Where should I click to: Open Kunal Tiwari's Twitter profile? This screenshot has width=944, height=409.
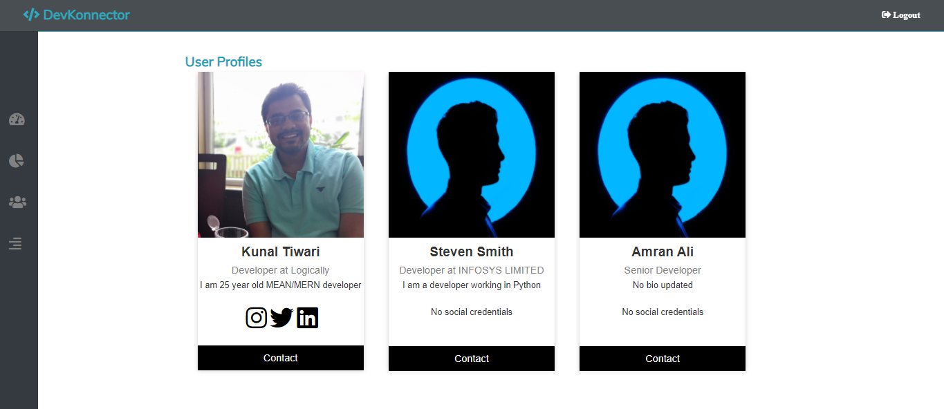(x=281, y=317)
